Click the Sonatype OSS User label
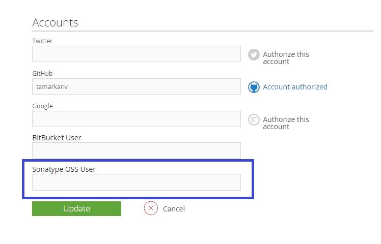381x244 pixels. click(64, 169)
